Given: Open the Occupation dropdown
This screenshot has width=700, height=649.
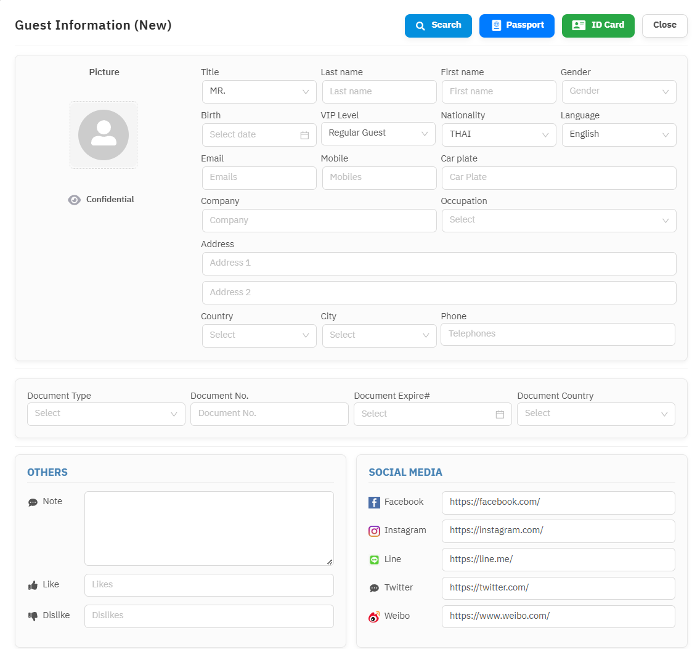Looking at the screenshot, I should 558,221.
